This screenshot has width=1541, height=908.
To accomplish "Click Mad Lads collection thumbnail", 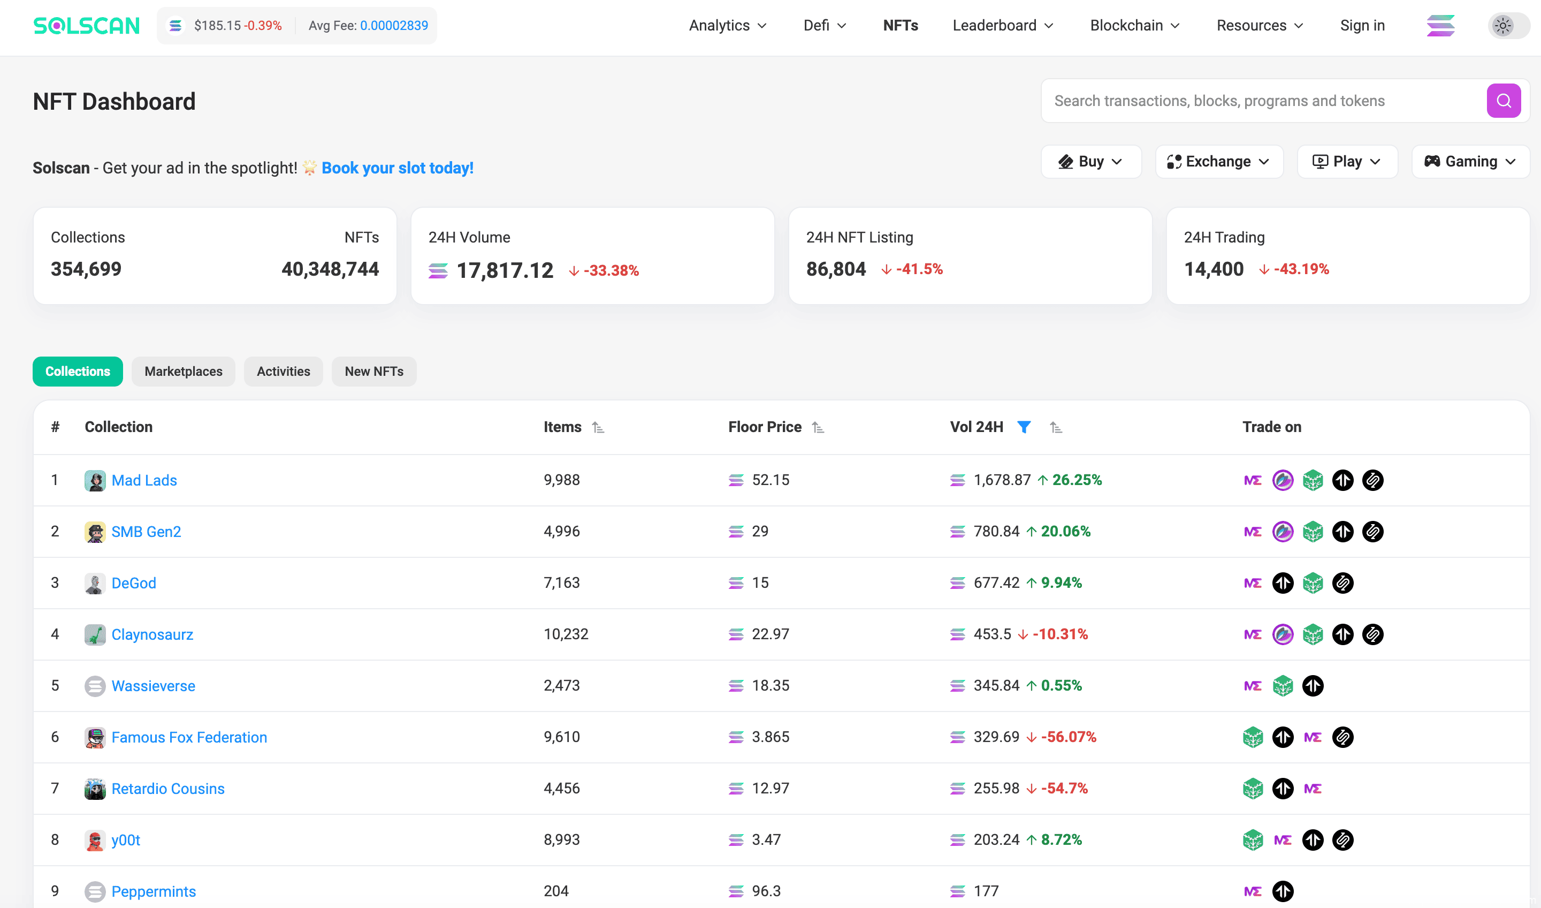I will 95,480.
